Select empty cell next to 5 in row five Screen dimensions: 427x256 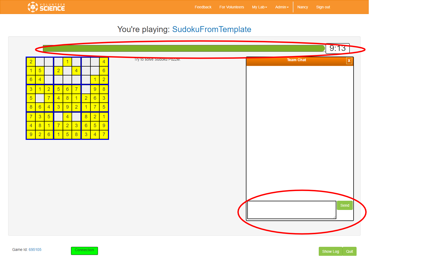pyautogui.click(x=40, y=98)
